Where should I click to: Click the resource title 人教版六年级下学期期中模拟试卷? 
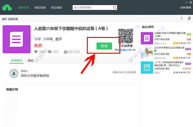(x=71, y=29)
